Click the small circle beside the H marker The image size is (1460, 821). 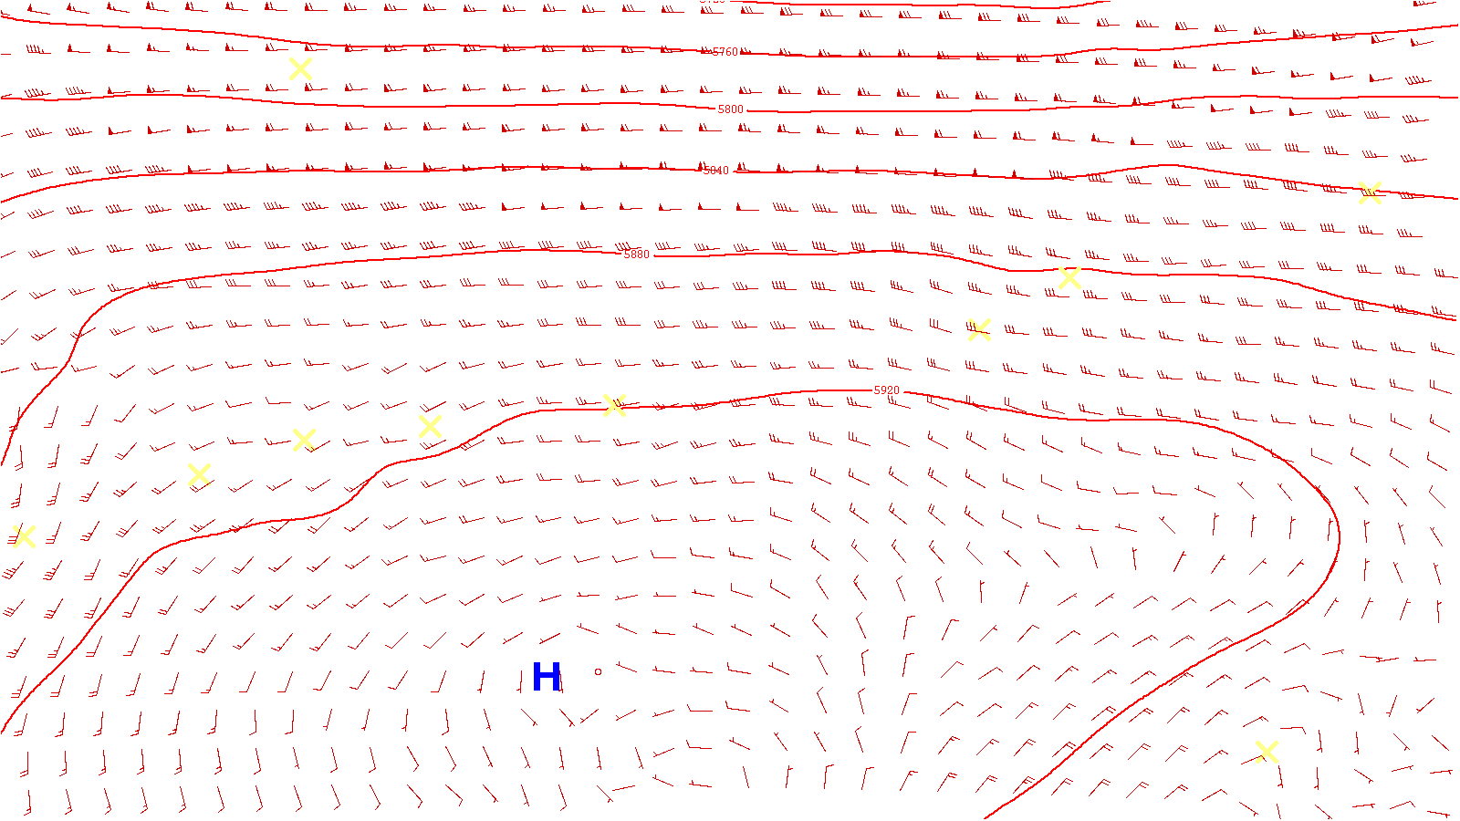(x=599, y=671)
